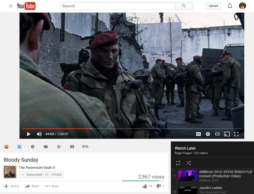Open AMBIcon 2013 Steve Roach thumbnail
The height and width of the screenshot is (194, 254).
[x=188, y=176]
